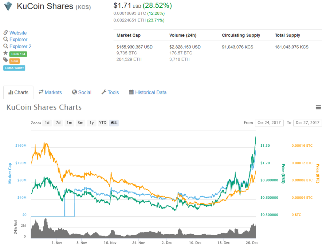Click the globe icon beside Social
The image size is (322, 246).
pyautogui.click(x=74, y=92)
